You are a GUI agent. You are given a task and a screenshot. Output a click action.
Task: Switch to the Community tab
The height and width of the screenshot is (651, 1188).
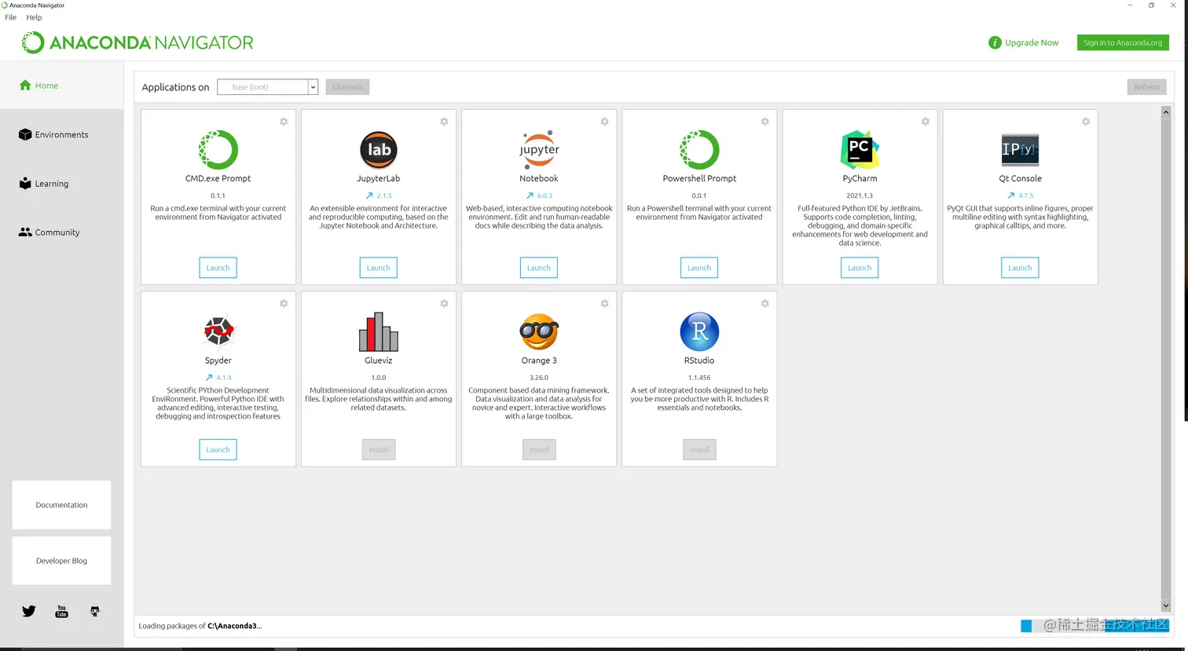click(x=61, y=232)
